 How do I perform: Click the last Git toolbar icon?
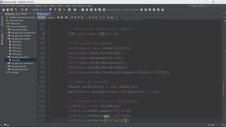click(162, 10)
